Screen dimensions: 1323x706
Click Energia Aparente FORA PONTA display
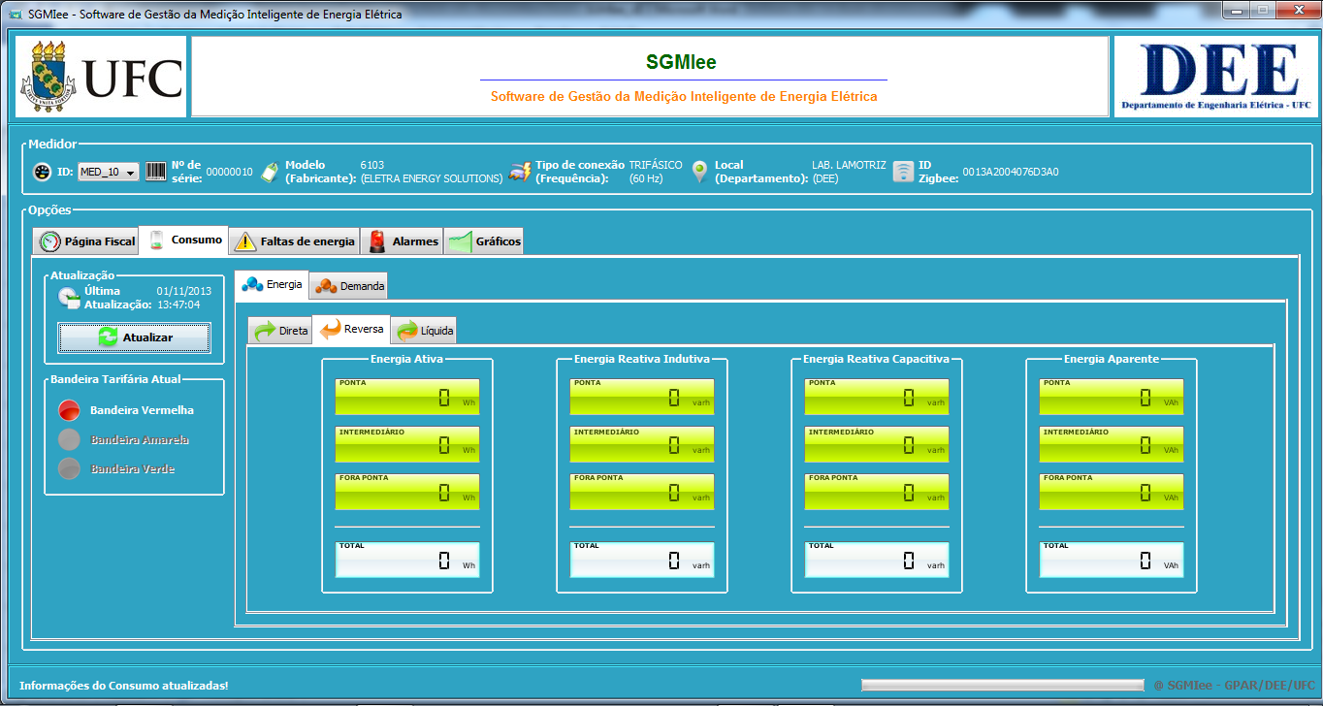click(1112, 492)
